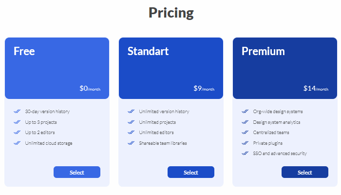
Task: Click the Pricing page heading
Action: (171, 13)
